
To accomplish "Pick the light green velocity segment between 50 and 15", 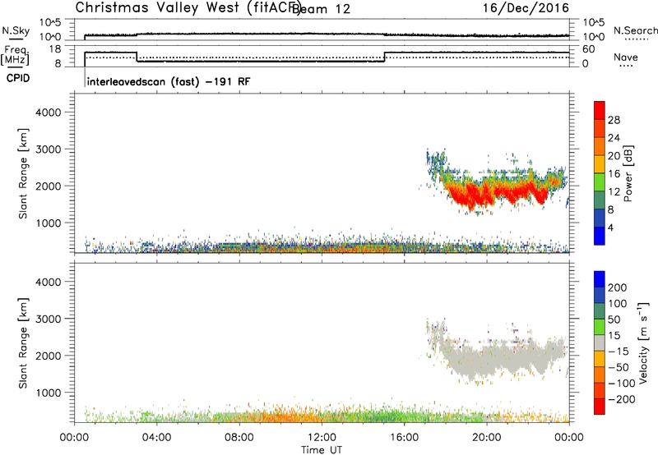I will (x=600, y=327).
